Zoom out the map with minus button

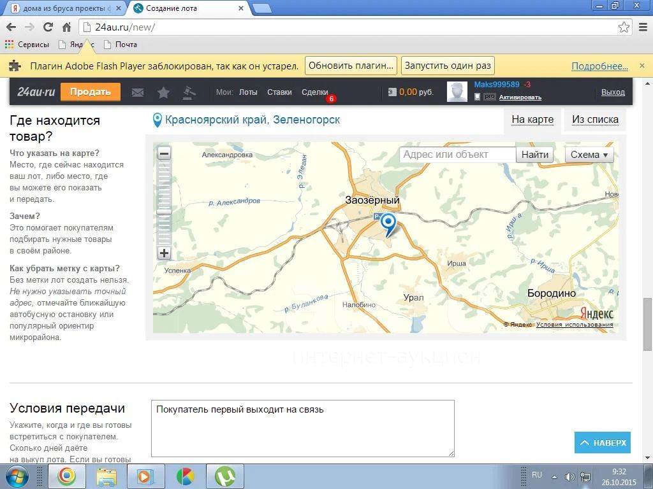pos(164,153)
